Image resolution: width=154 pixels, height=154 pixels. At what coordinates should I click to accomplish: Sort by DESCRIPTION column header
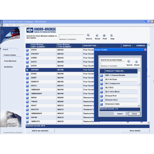tap(102, 46)
